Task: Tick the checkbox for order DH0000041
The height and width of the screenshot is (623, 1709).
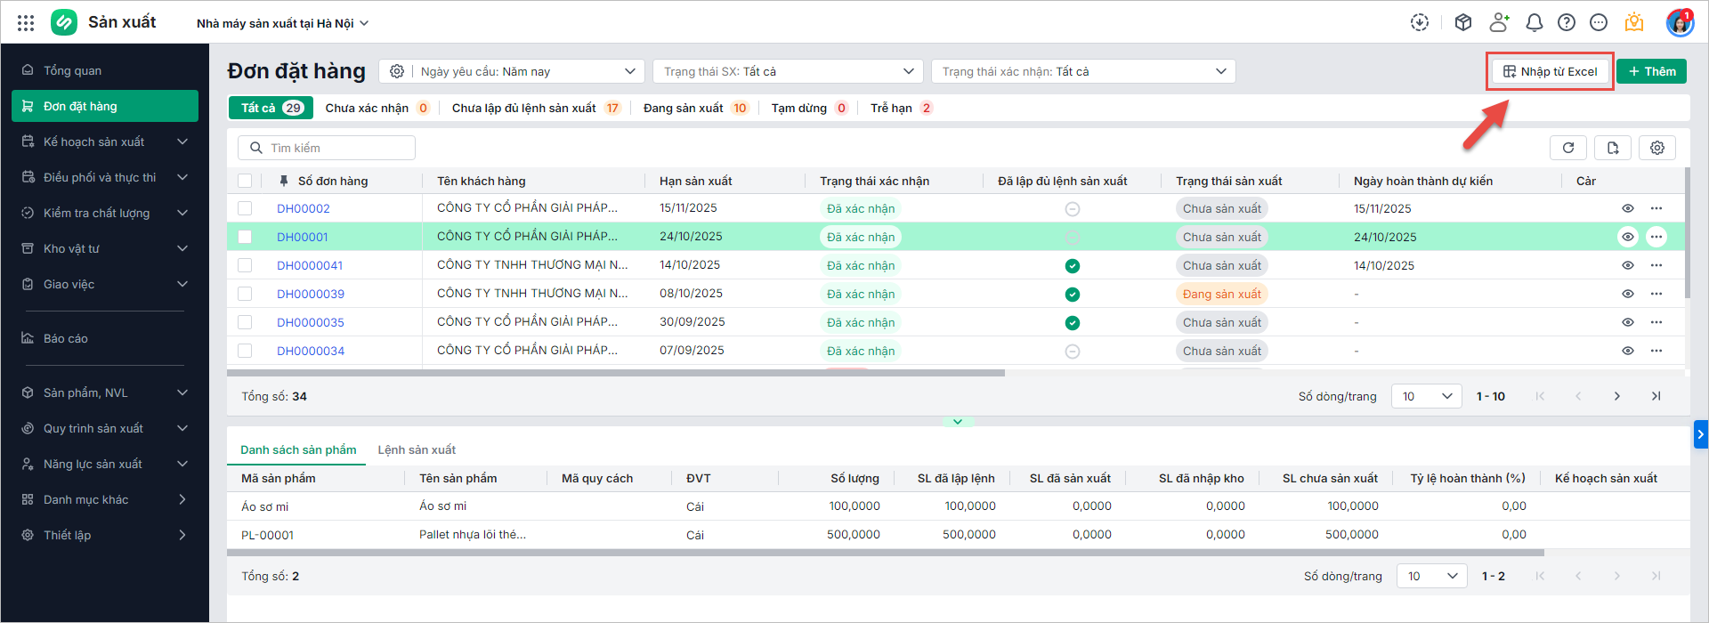Action: 245,265
